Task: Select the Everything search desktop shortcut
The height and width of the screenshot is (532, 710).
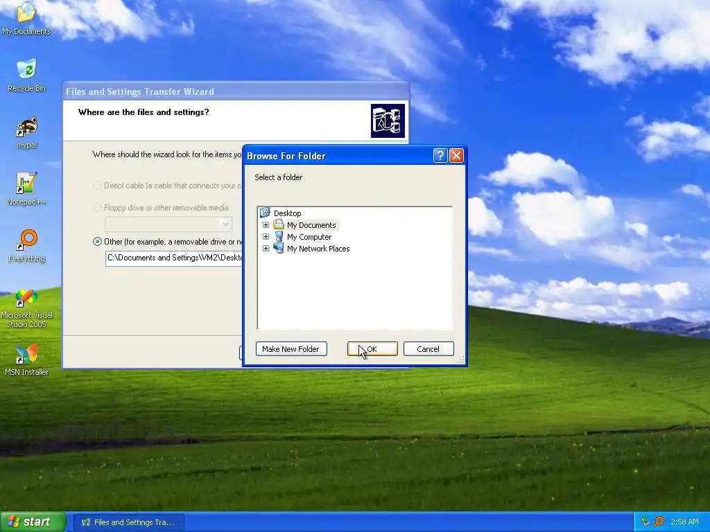Action: point(26,246)
